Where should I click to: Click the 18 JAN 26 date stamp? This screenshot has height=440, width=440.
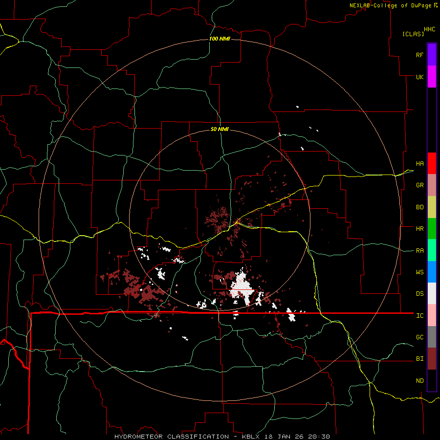tap(284, 437)
